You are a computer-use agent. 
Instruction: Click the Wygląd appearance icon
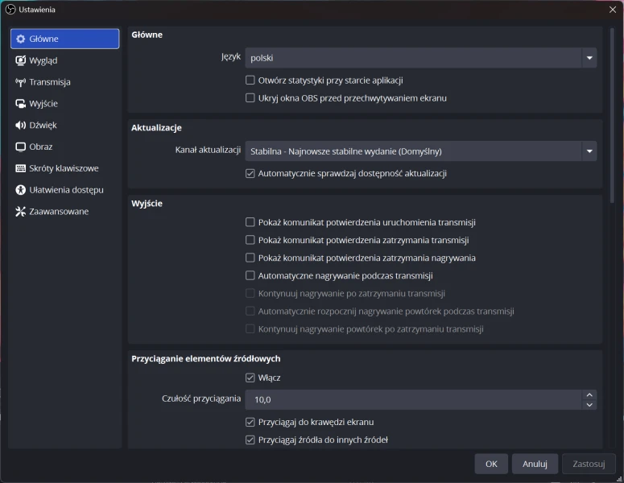click(21, 60)
